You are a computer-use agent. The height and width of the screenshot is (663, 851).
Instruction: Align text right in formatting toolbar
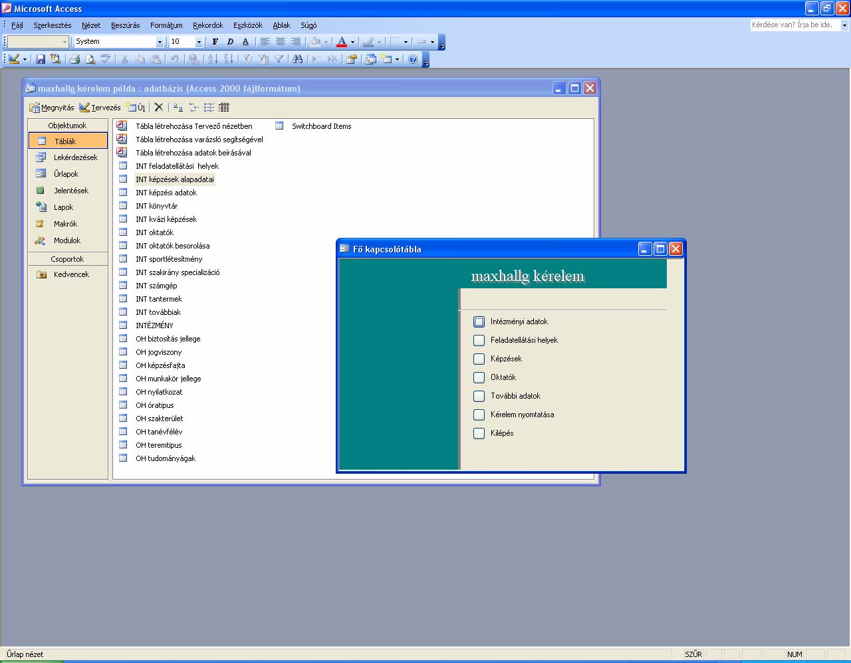(x=296, y=42)
